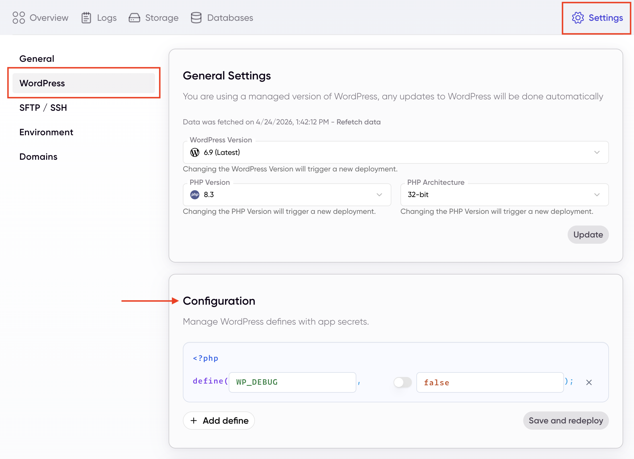
Task: Remove the WP_DEBUG define with the X icon
Action: point(589,382)
